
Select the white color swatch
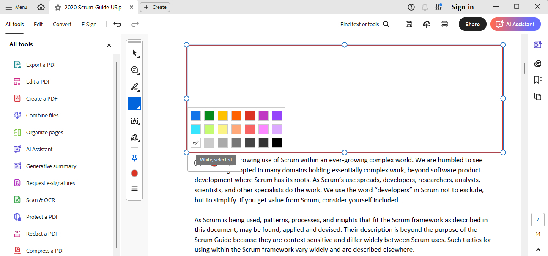[x=196, y=143]
